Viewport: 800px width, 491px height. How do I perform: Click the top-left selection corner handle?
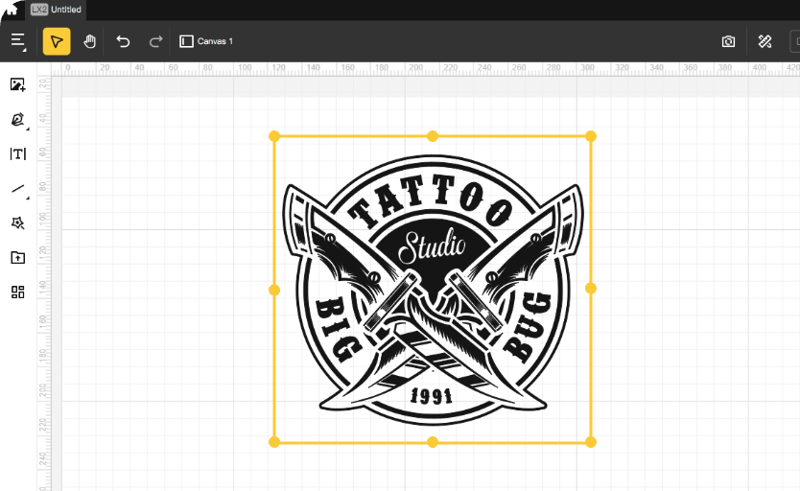tap(274, 136)
